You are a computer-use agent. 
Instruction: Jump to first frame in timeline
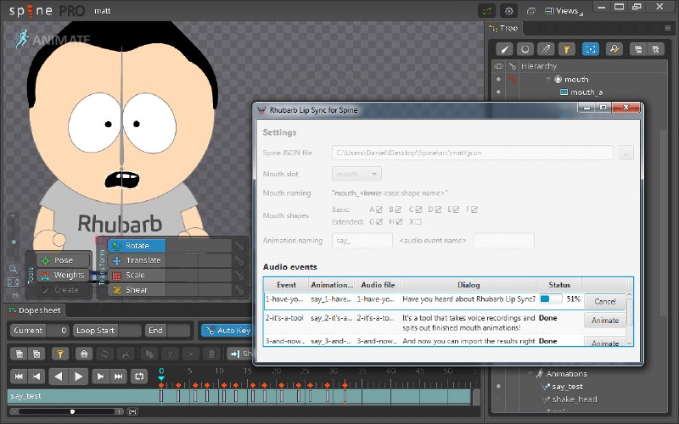19,377
